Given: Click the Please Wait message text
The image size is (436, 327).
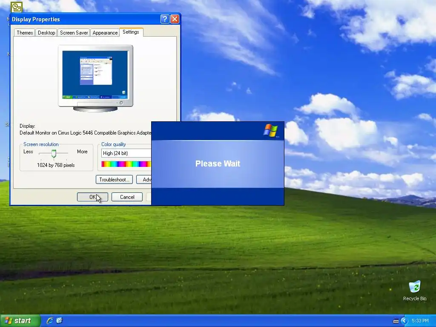Looking at the screenshot, I should [218, 163].
